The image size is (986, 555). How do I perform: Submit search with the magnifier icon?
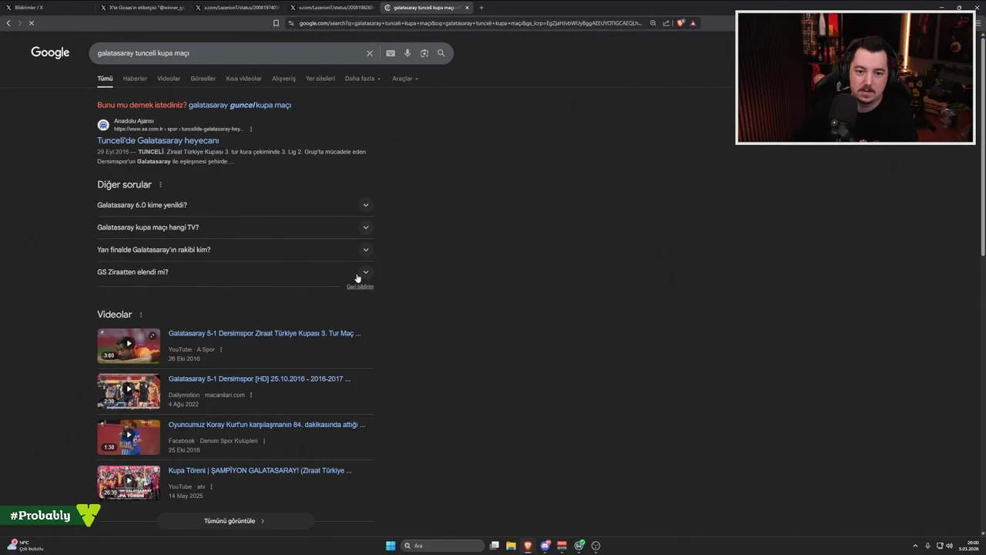(x=441, y=53)
